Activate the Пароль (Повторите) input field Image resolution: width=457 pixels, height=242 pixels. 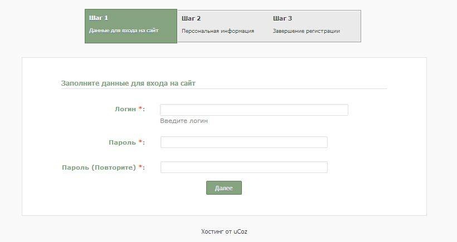coord(244,167)
